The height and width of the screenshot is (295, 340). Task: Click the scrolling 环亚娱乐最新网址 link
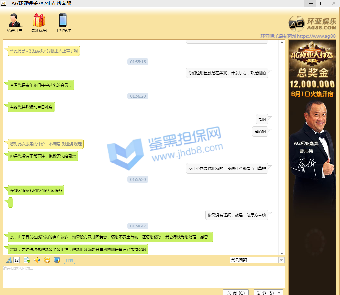tap(299, 37)
